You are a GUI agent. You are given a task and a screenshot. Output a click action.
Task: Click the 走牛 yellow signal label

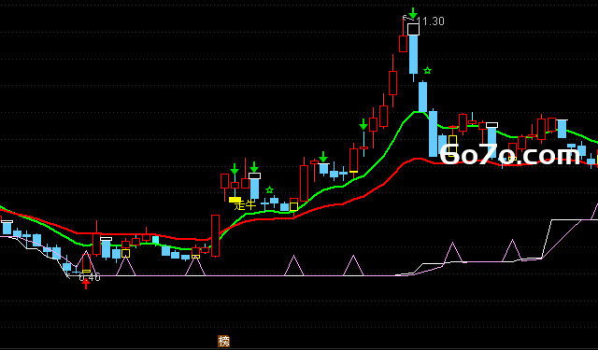pos(245,205)
